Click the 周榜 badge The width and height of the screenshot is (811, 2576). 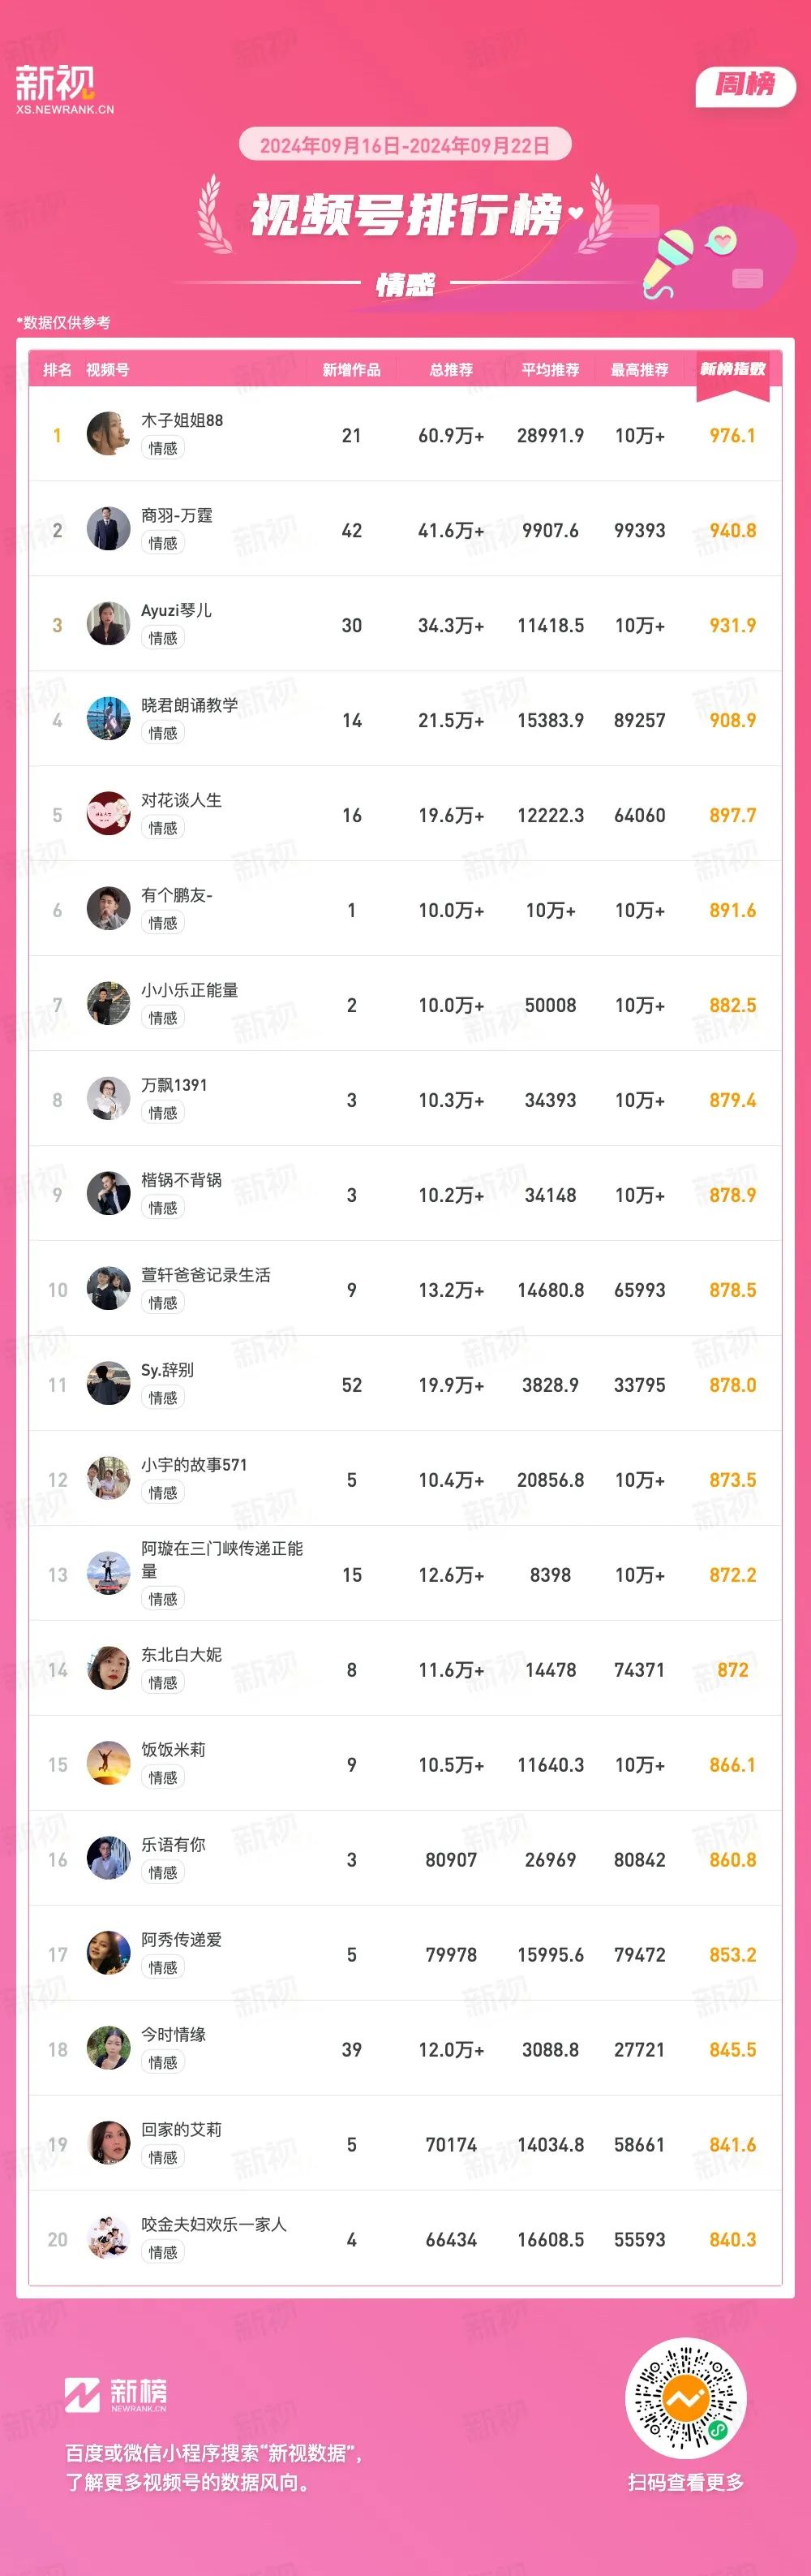(745, 85)
